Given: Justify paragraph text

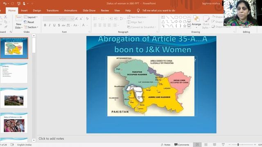Looking at the screenshot, I should tap(109, 25).
